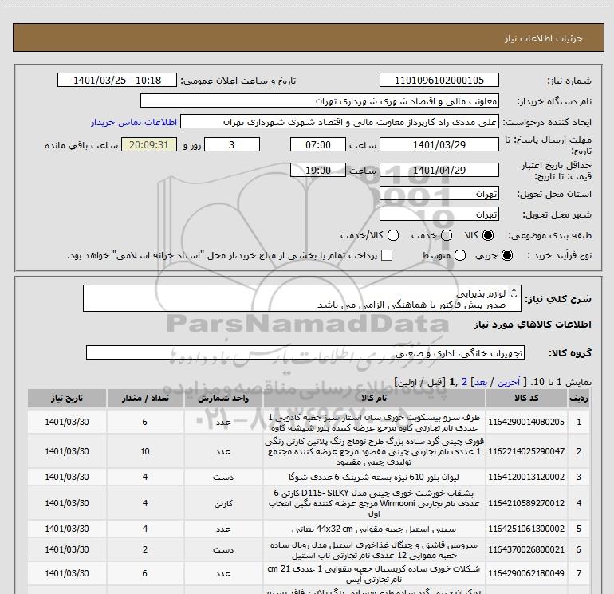Select the کالا/خدمت radio button
The image size is (614, 594).
pyautogui.click(x=393, y=235)
